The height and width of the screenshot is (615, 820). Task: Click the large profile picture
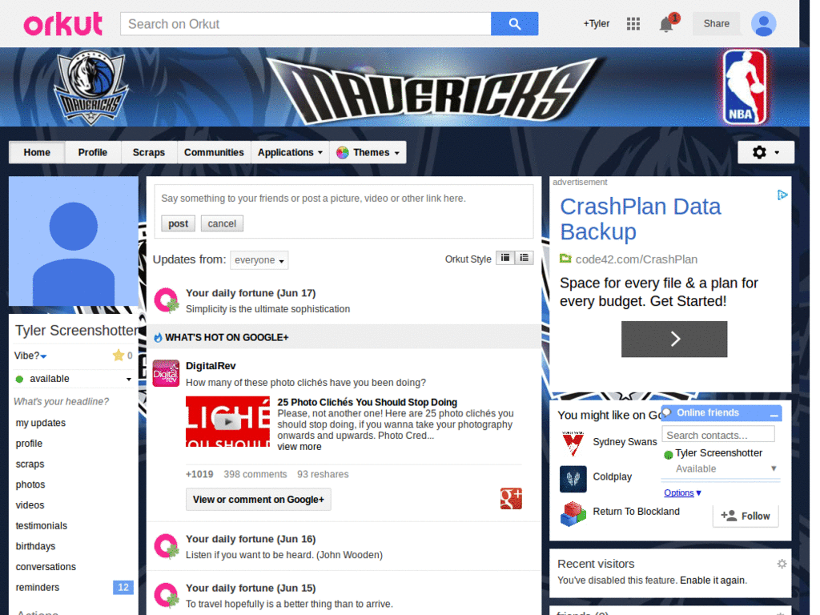click(73, 241)
